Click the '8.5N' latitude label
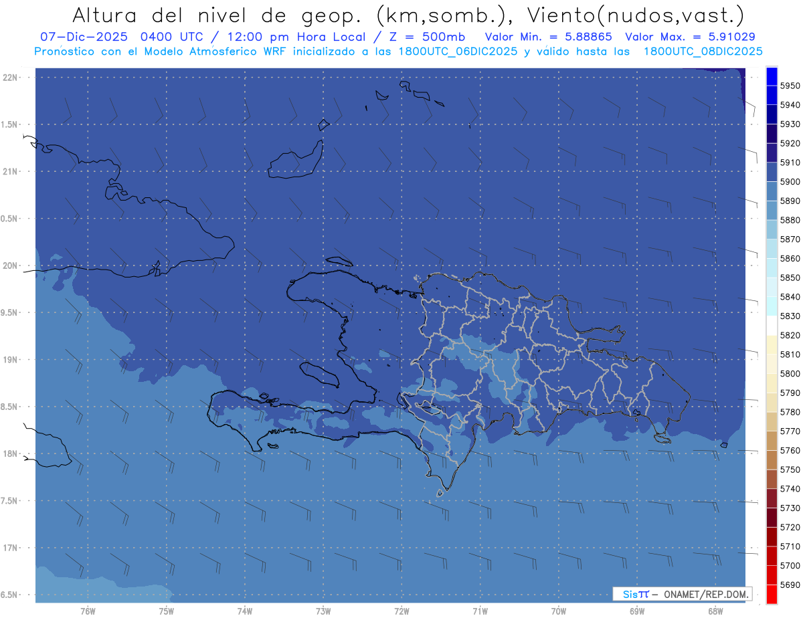The height and width of the screenshot is (620, 803). (x=9, y=407)
